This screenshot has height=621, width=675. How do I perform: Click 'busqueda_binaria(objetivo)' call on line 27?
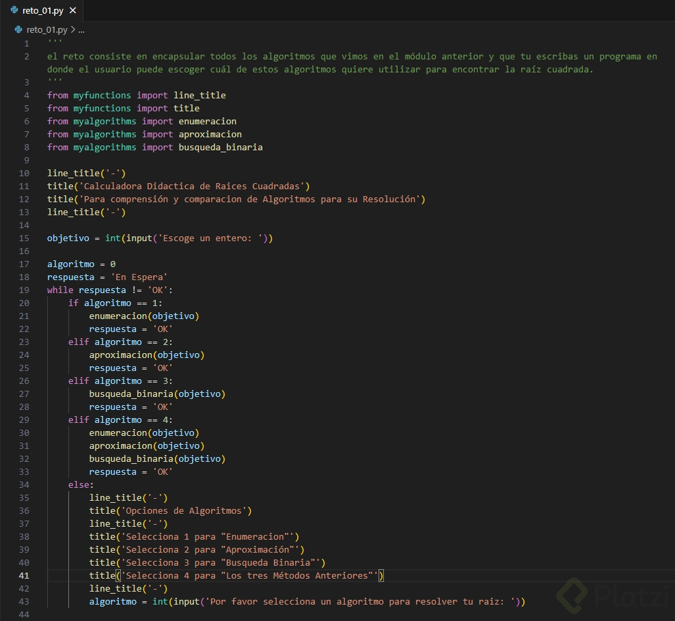tap(157, 394)
